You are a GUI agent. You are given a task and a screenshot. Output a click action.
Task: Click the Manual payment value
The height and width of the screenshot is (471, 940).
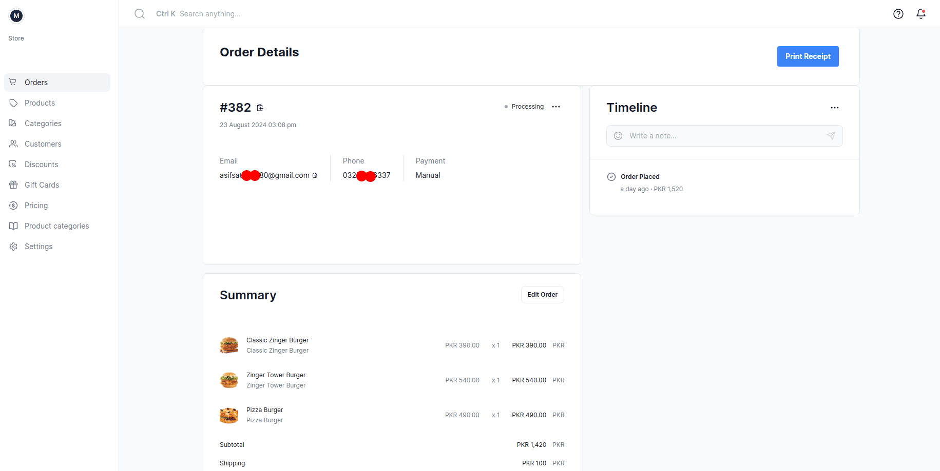click(428, 175)
